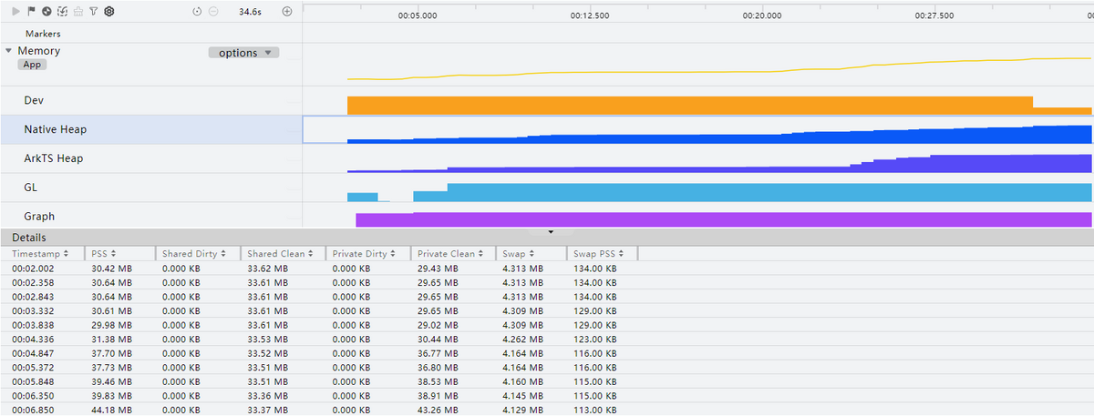Open the funnel filter icon
Viewport: 1094px width, 416px height.
point(93,12)
